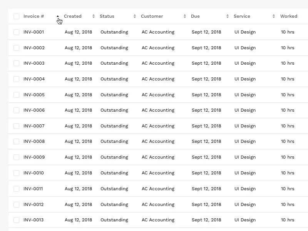
Task: Click AC Accounting customer in INV-0013 row
Action: pyautogui.click(x=158, y=220)
